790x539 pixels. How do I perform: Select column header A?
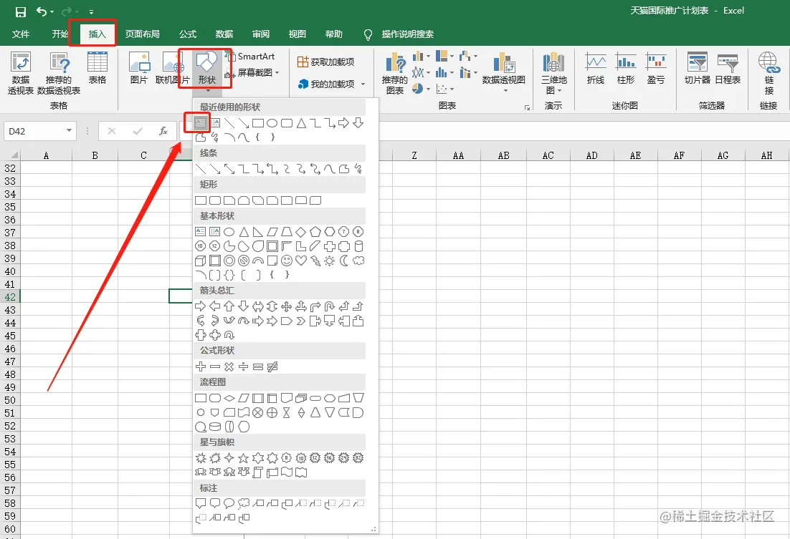(46, 155)
